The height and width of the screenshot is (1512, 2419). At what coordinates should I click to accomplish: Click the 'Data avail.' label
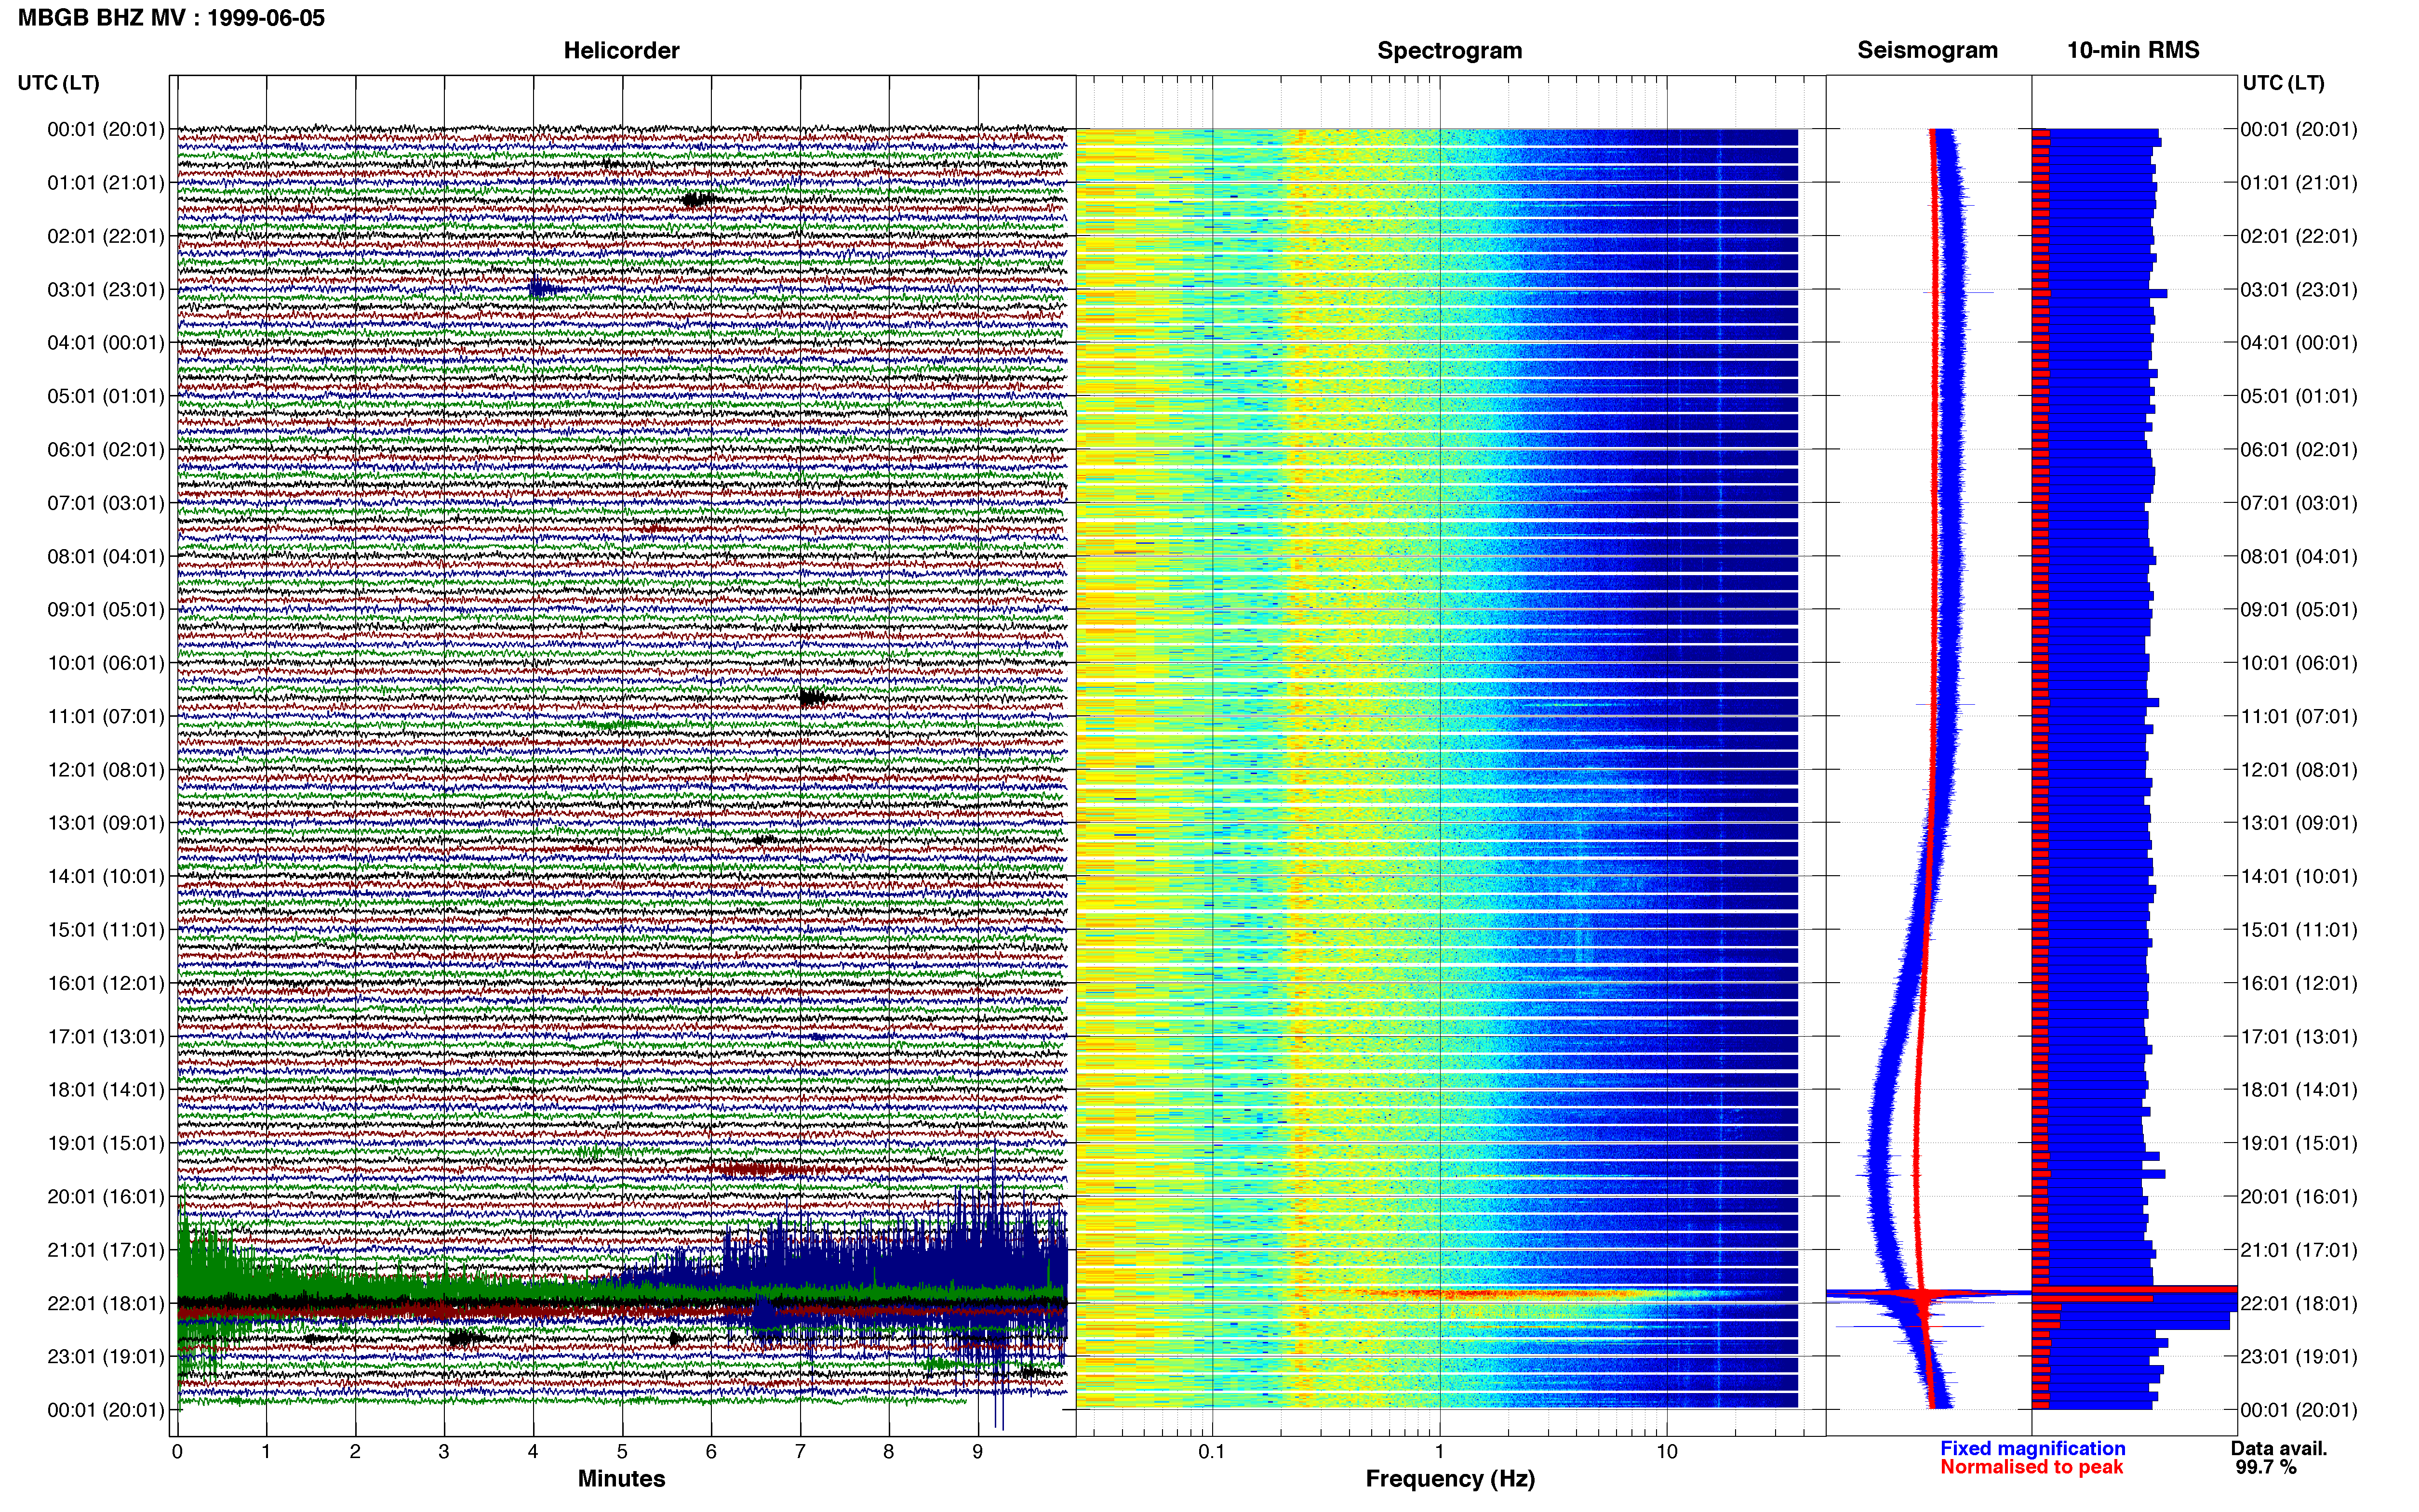pyautogui.click(x=2279, y=1448)
